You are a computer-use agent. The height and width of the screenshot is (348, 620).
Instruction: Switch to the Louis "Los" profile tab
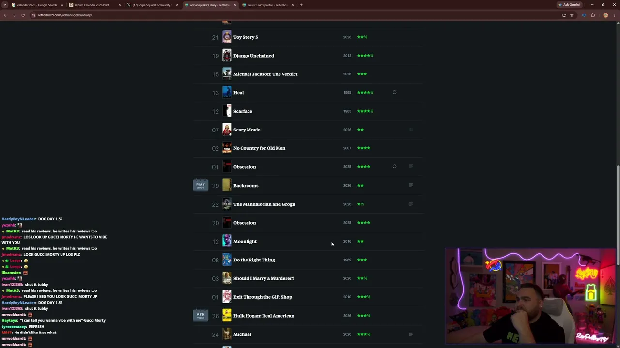(267, 5)
